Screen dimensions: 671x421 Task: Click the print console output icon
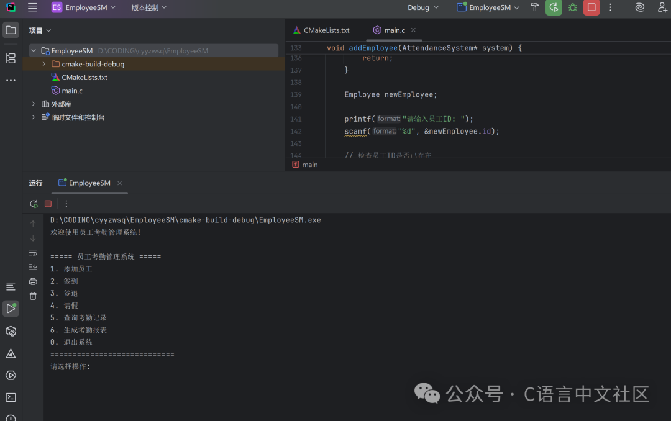(33, 281)
